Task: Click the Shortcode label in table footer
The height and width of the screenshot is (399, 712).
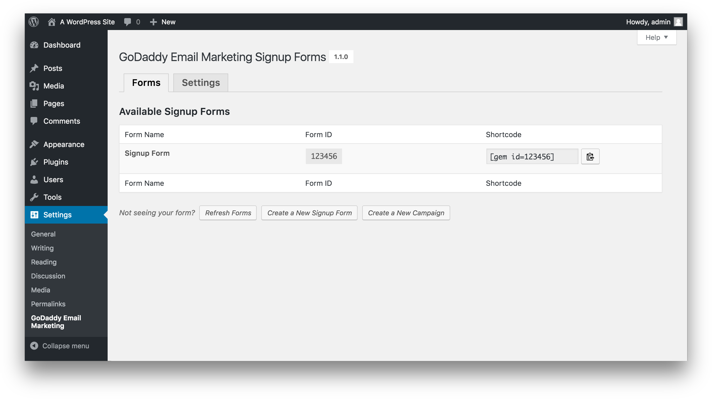Action: pos(503,183)
